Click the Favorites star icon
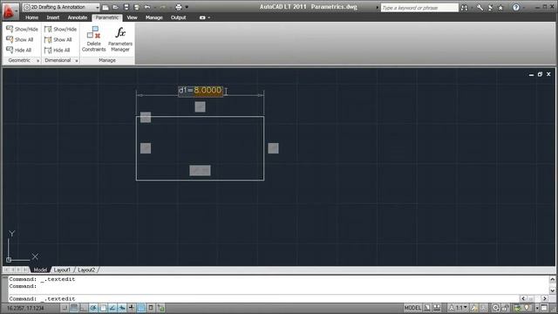 tap(500, 8)
